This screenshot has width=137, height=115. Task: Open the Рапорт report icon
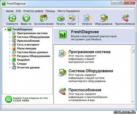click(x=72, y=18)
